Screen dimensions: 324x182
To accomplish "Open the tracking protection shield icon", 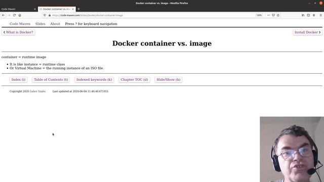I will [45, 15].
